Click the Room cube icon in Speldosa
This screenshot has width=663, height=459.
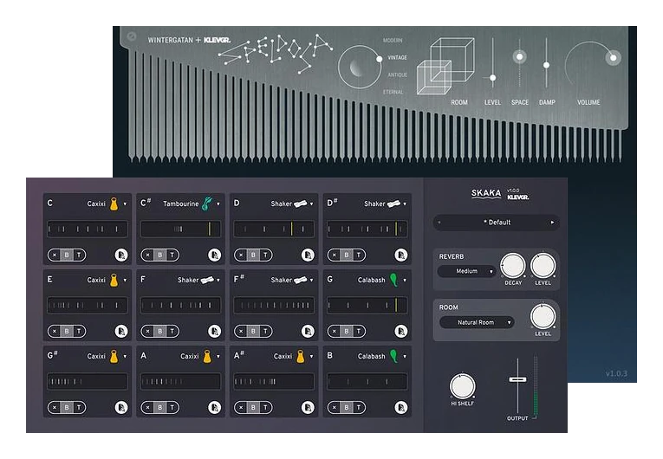(x=445, y=66)
